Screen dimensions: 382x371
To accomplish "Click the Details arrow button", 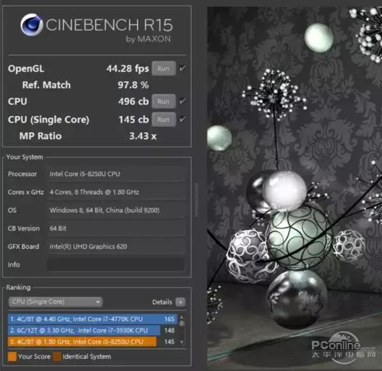I will click(x=181, y=302).
